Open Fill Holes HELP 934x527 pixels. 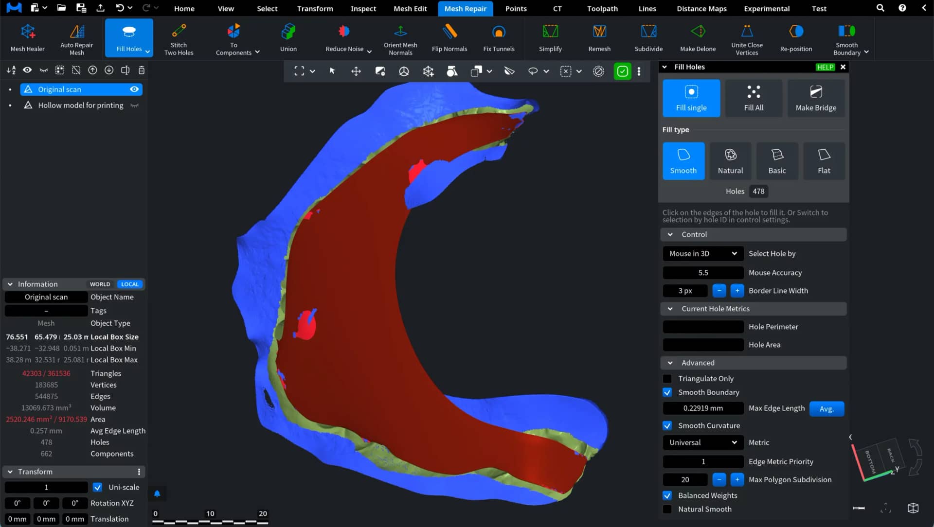click(825, 67)
